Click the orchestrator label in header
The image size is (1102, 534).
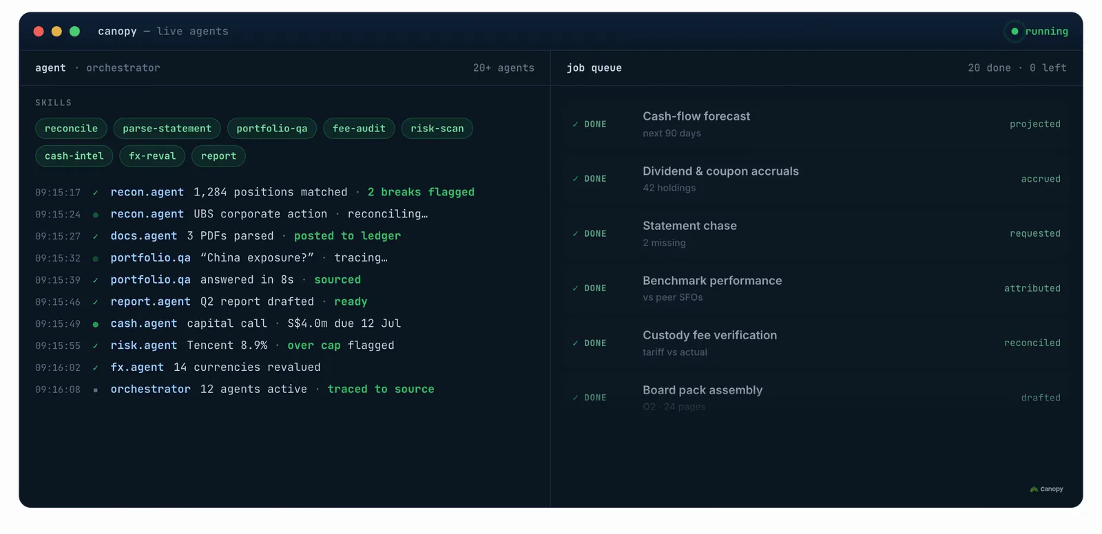point(123,68)
